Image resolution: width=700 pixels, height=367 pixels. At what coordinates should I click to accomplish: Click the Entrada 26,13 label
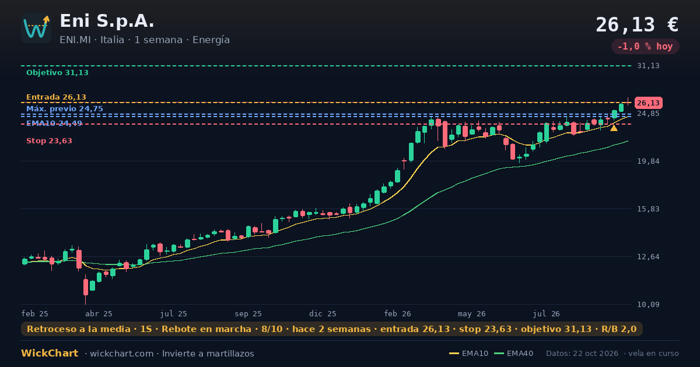56,97
